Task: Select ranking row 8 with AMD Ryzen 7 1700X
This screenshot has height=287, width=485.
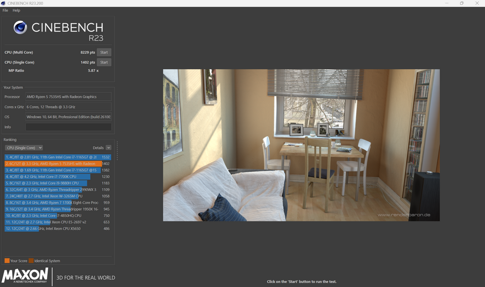Action: click(x=58, y=202)
